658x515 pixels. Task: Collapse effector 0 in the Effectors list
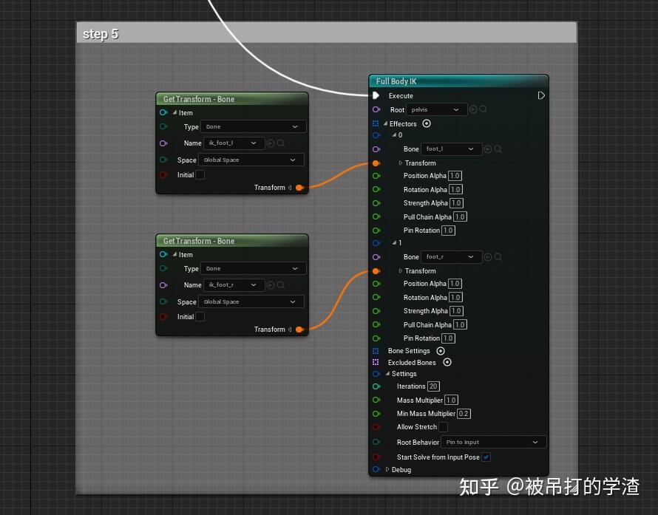click(393, 135)
